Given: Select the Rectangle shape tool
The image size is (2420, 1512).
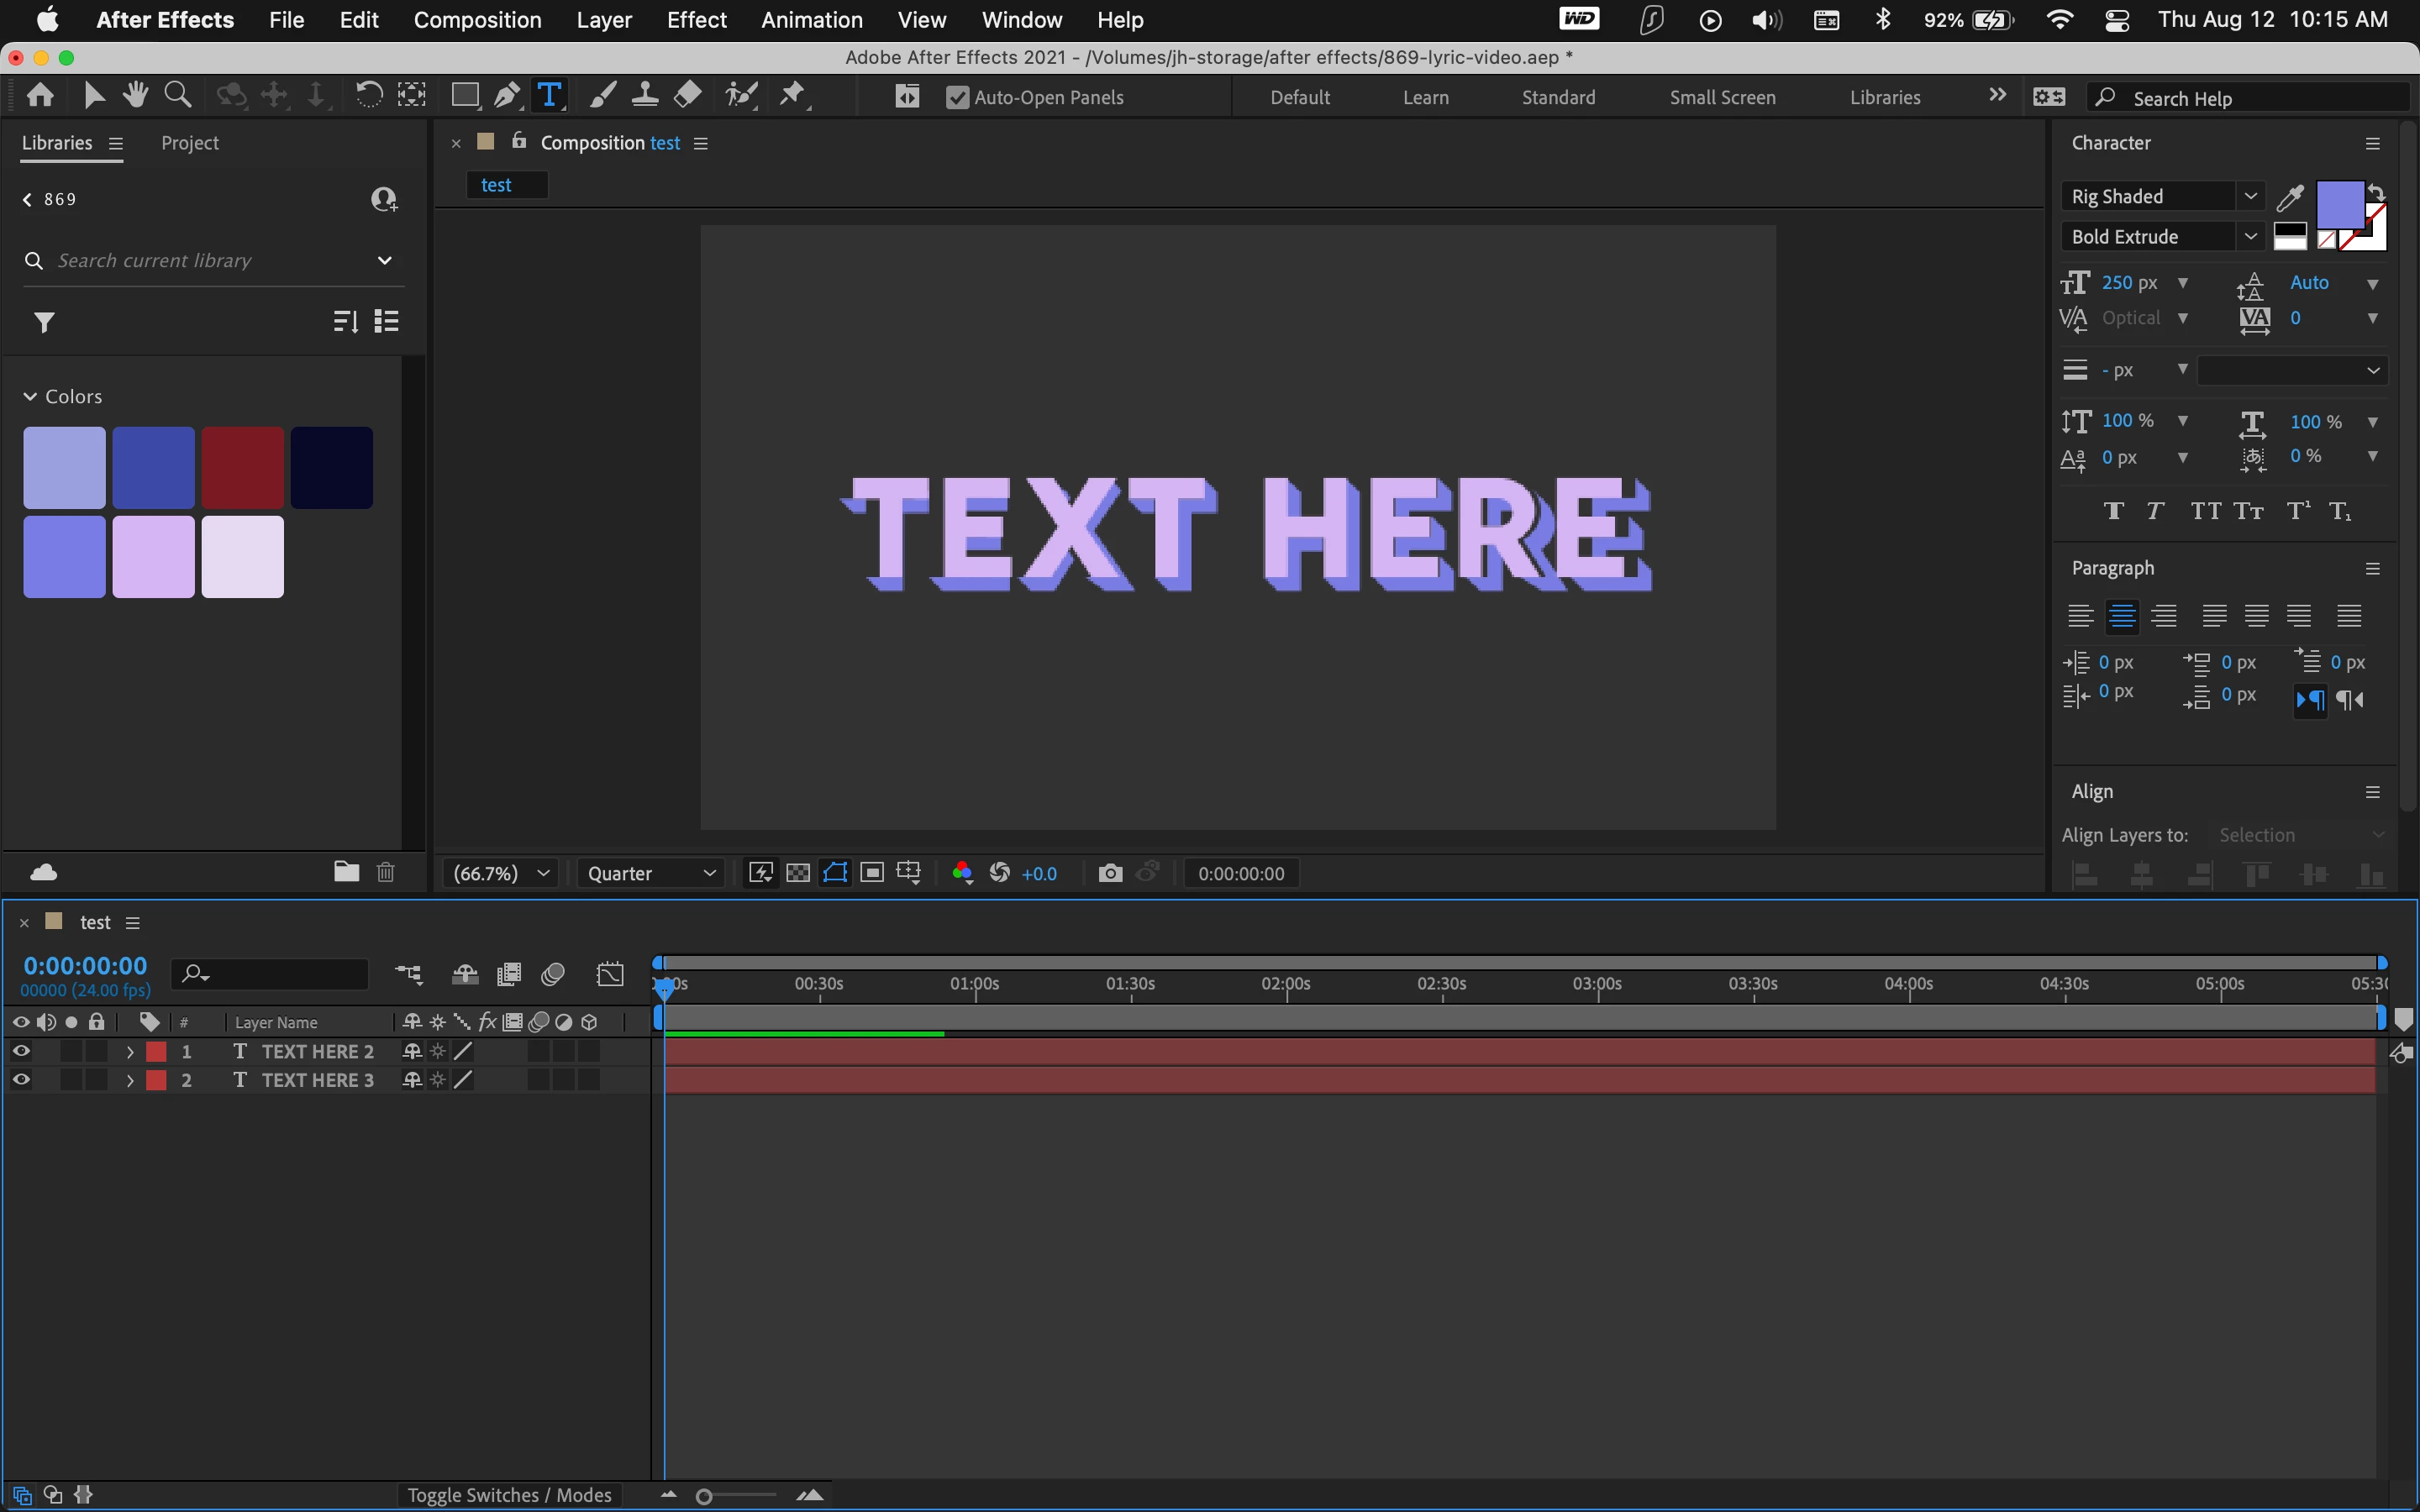Looking at the screenshot, I should [464, 96].
